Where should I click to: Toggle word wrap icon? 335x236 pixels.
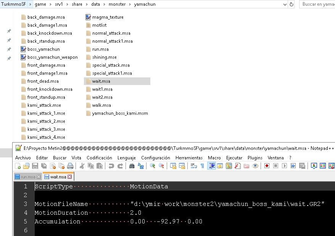point(193,166)
